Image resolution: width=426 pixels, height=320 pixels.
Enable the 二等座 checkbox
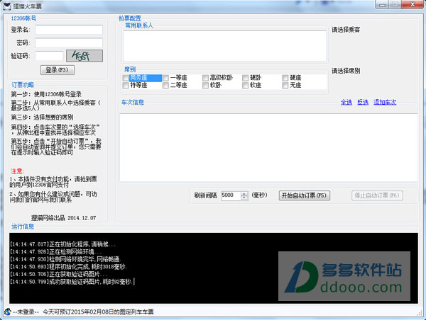point(165,86)
